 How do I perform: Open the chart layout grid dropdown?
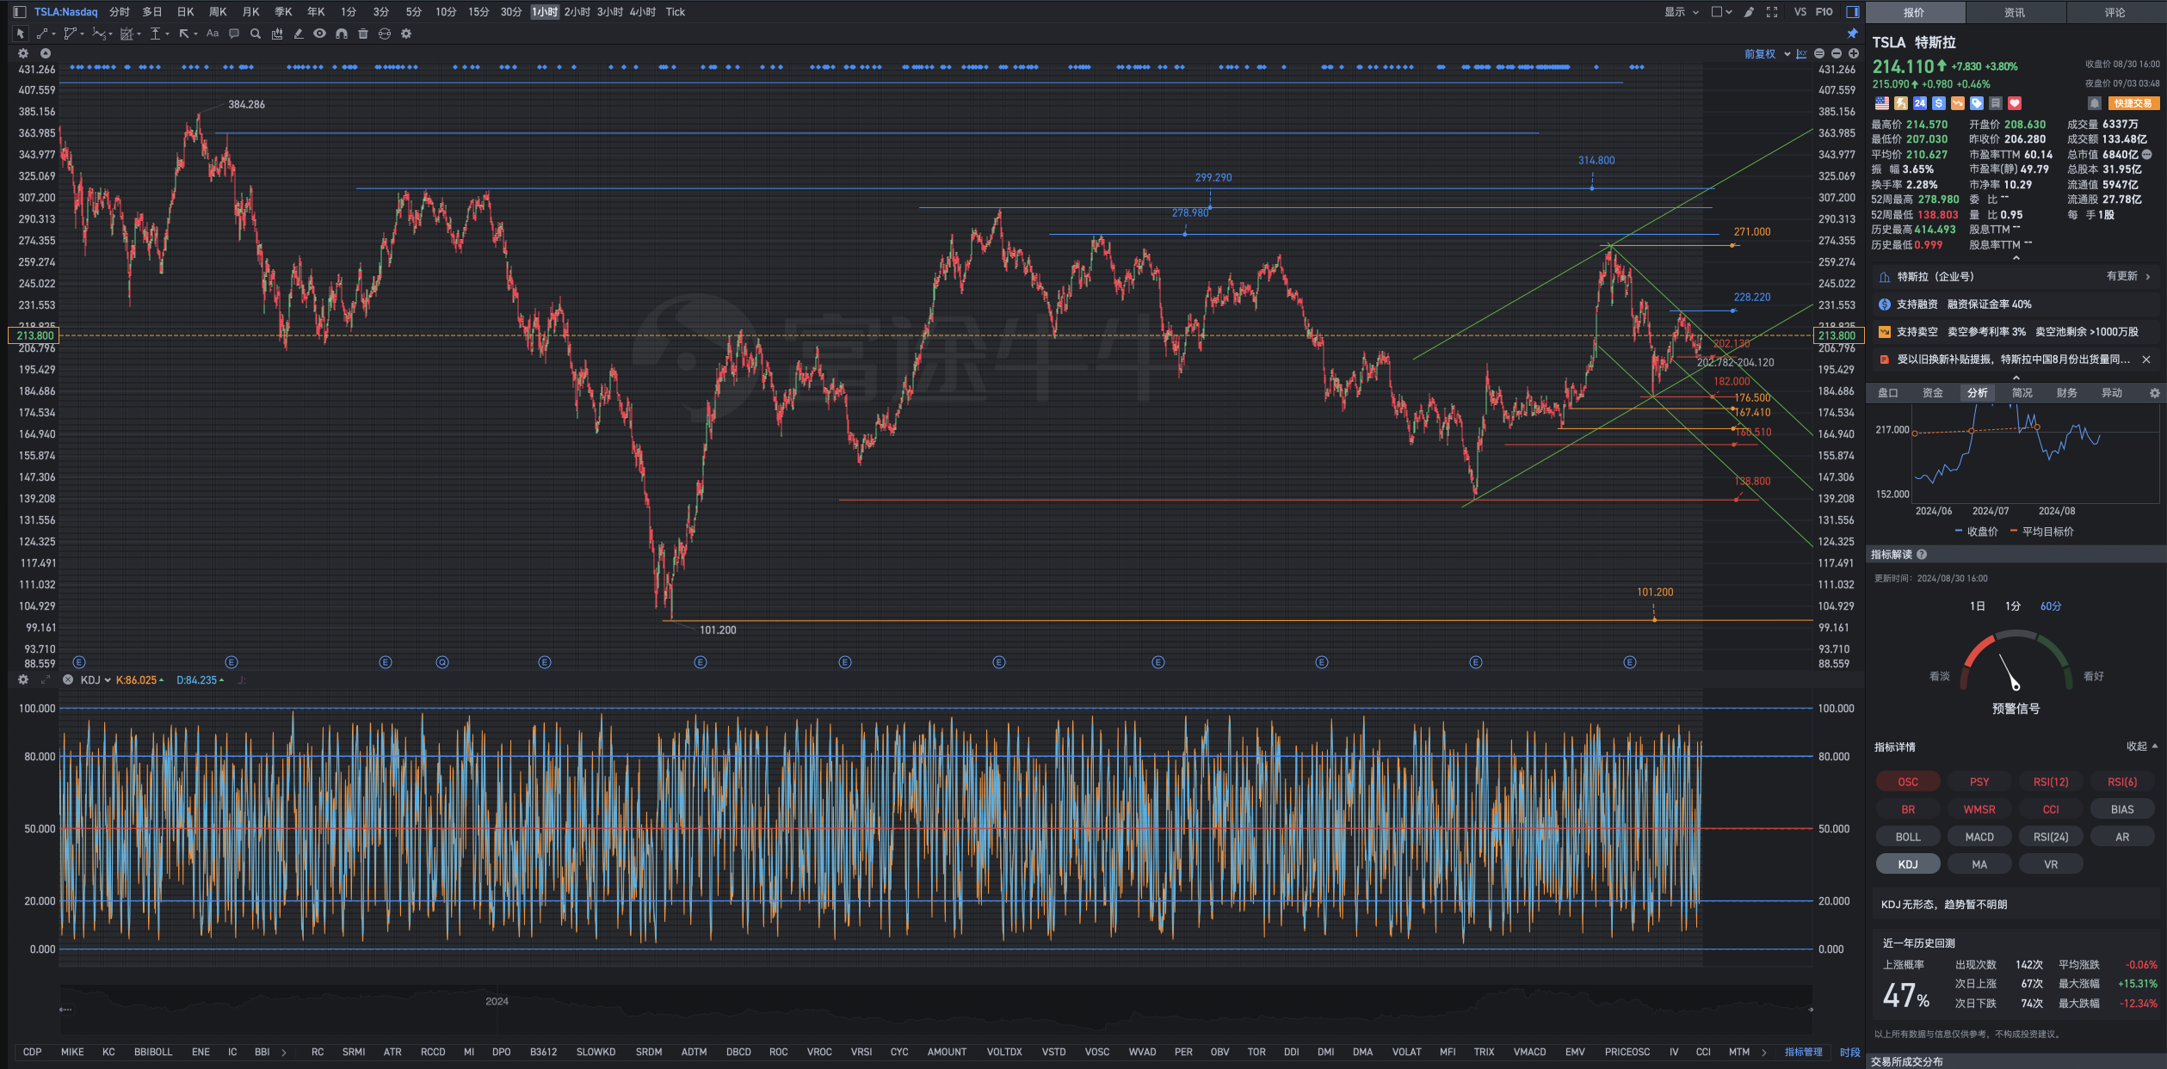[1721, 11]
